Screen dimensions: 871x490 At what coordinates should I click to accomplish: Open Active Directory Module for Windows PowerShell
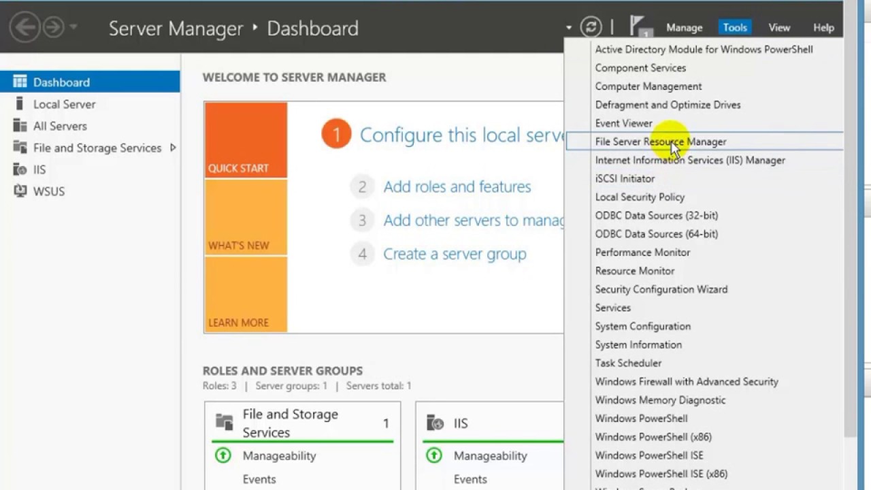(704, 49)
